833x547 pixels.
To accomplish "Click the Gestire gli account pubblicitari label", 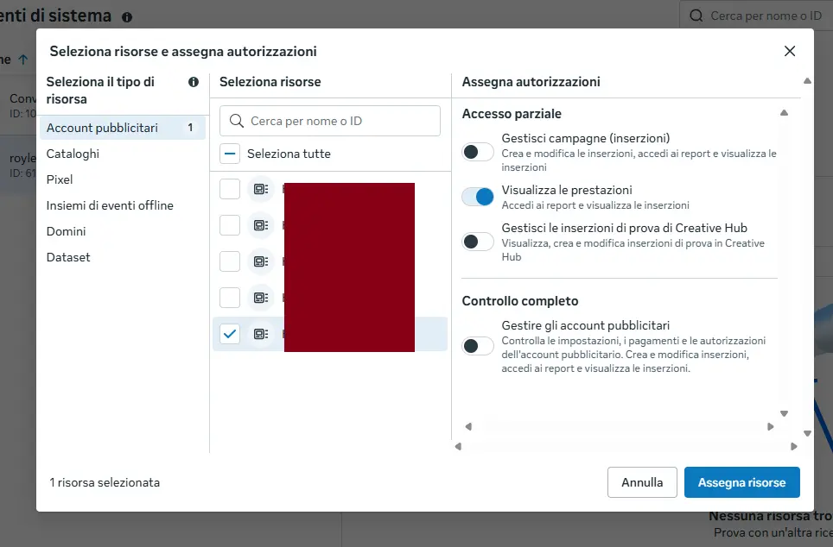I will pyautogui.click(x=586, y=325).
